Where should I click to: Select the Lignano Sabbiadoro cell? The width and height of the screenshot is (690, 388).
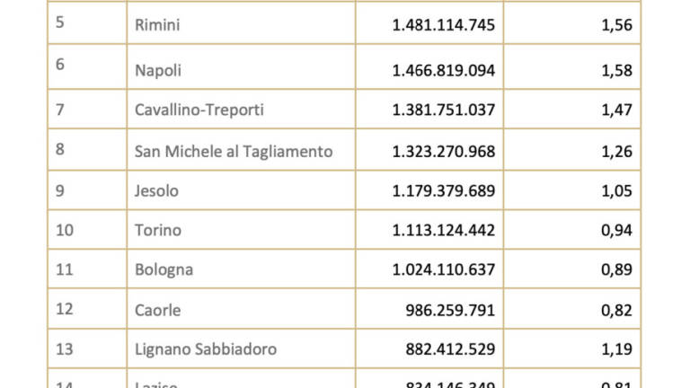[241, 348]
